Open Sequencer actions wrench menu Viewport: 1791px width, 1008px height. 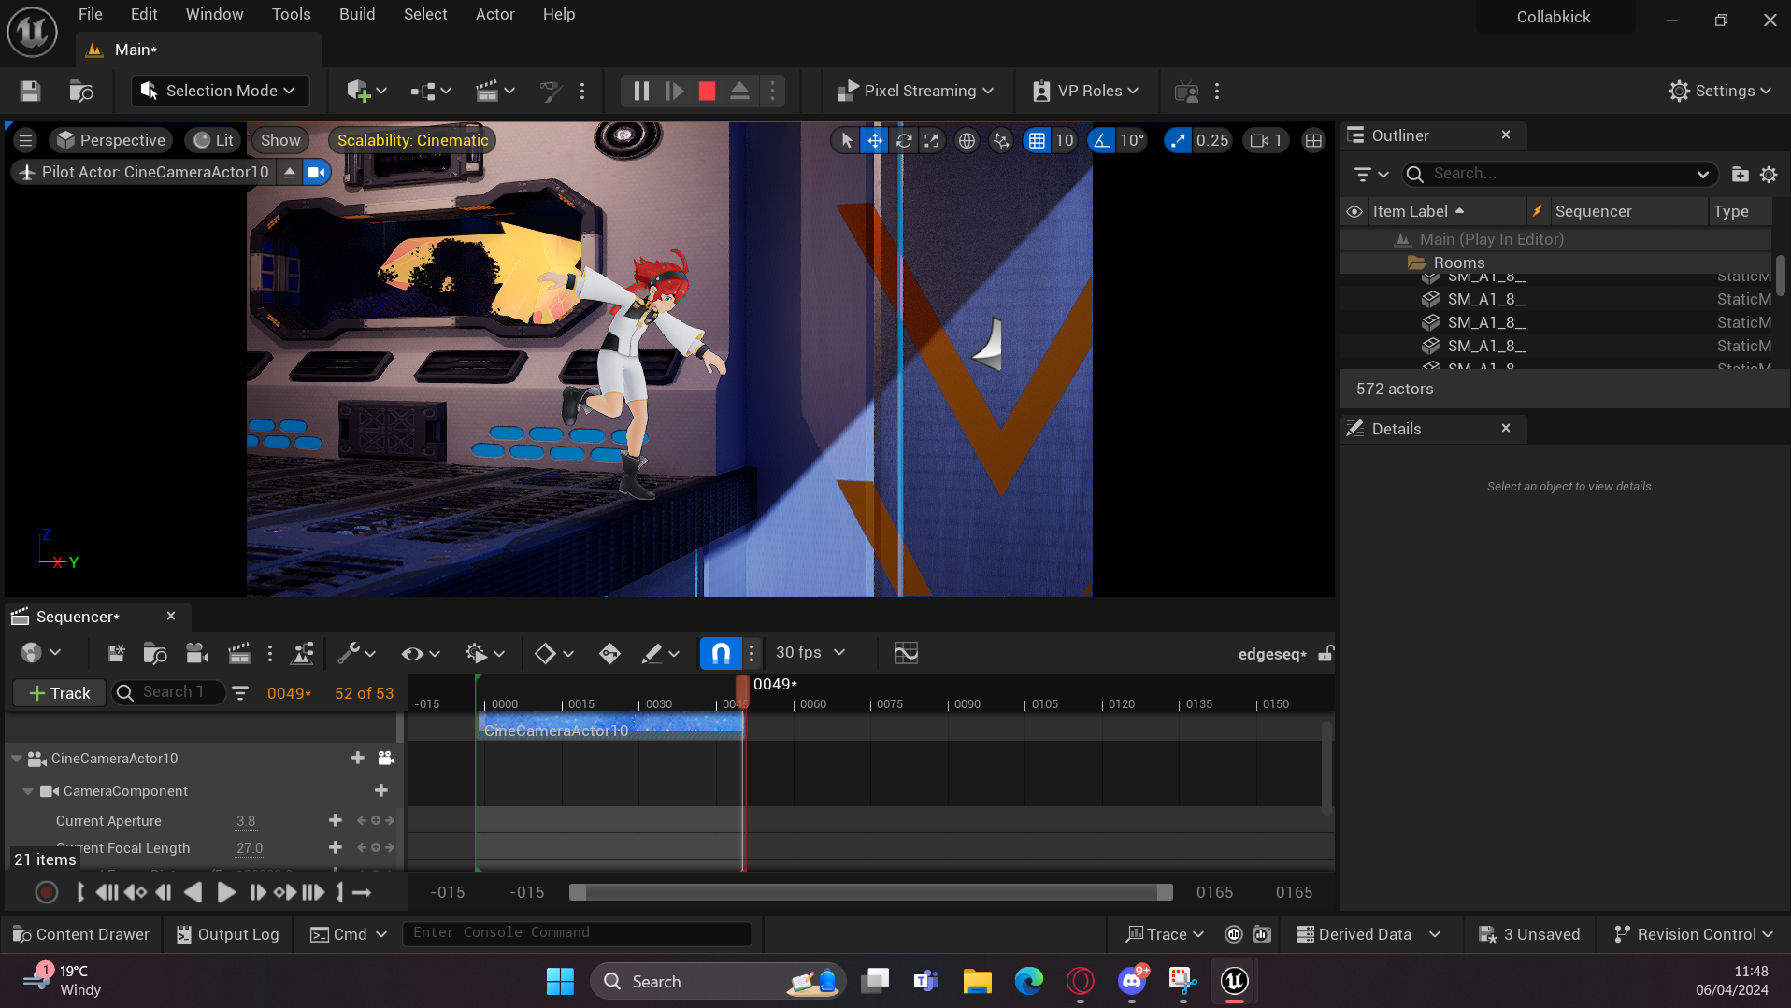[x=356, y=653]
